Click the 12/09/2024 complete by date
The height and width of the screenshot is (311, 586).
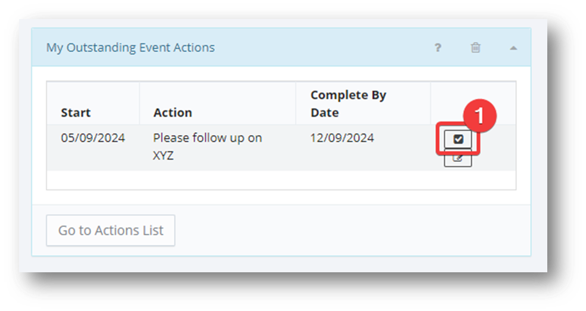pyautogui.click(x=342, y=138)
